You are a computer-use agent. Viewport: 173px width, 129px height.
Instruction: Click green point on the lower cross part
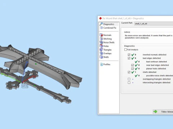point(34,85)
